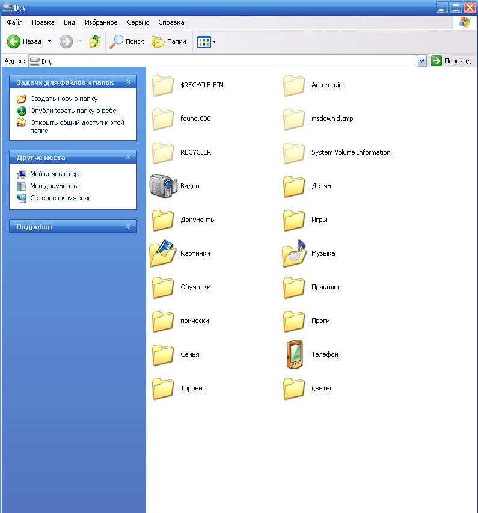Open the Сервис menu
Screen dimensions: 478x513
click(x=138, y=22)
